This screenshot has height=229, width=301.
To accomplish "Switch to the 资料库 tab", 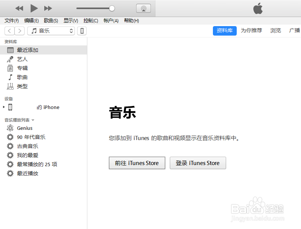I will pos(225,31).
